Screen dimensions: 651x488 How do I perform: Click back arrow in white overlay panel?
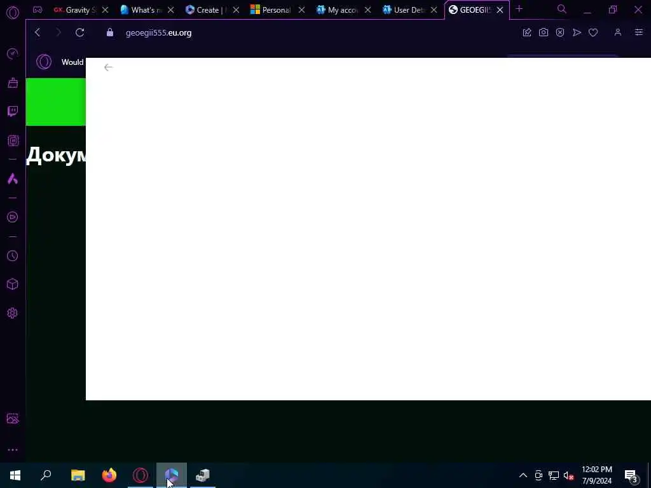[x=108, y=67]
